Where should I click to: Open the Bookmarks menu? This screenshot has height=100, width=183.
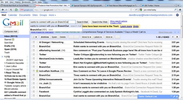coord(26,2)
